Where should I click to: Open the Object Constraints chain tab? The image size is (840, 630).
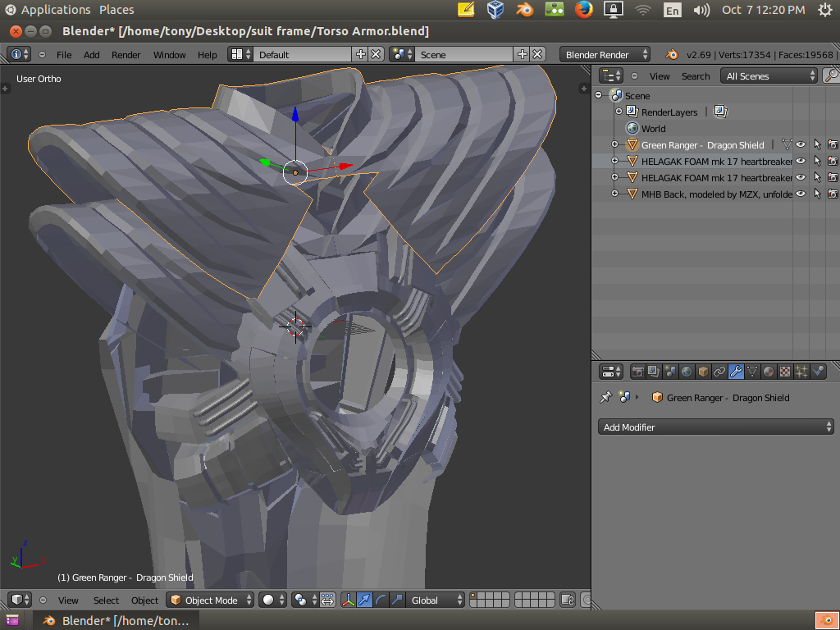coord(719,372)
